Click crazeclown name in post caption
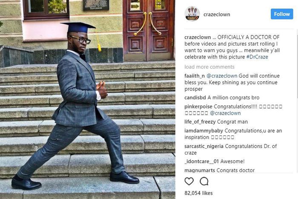The width and height of the screenshot is (298, 199). coord(198,37)
